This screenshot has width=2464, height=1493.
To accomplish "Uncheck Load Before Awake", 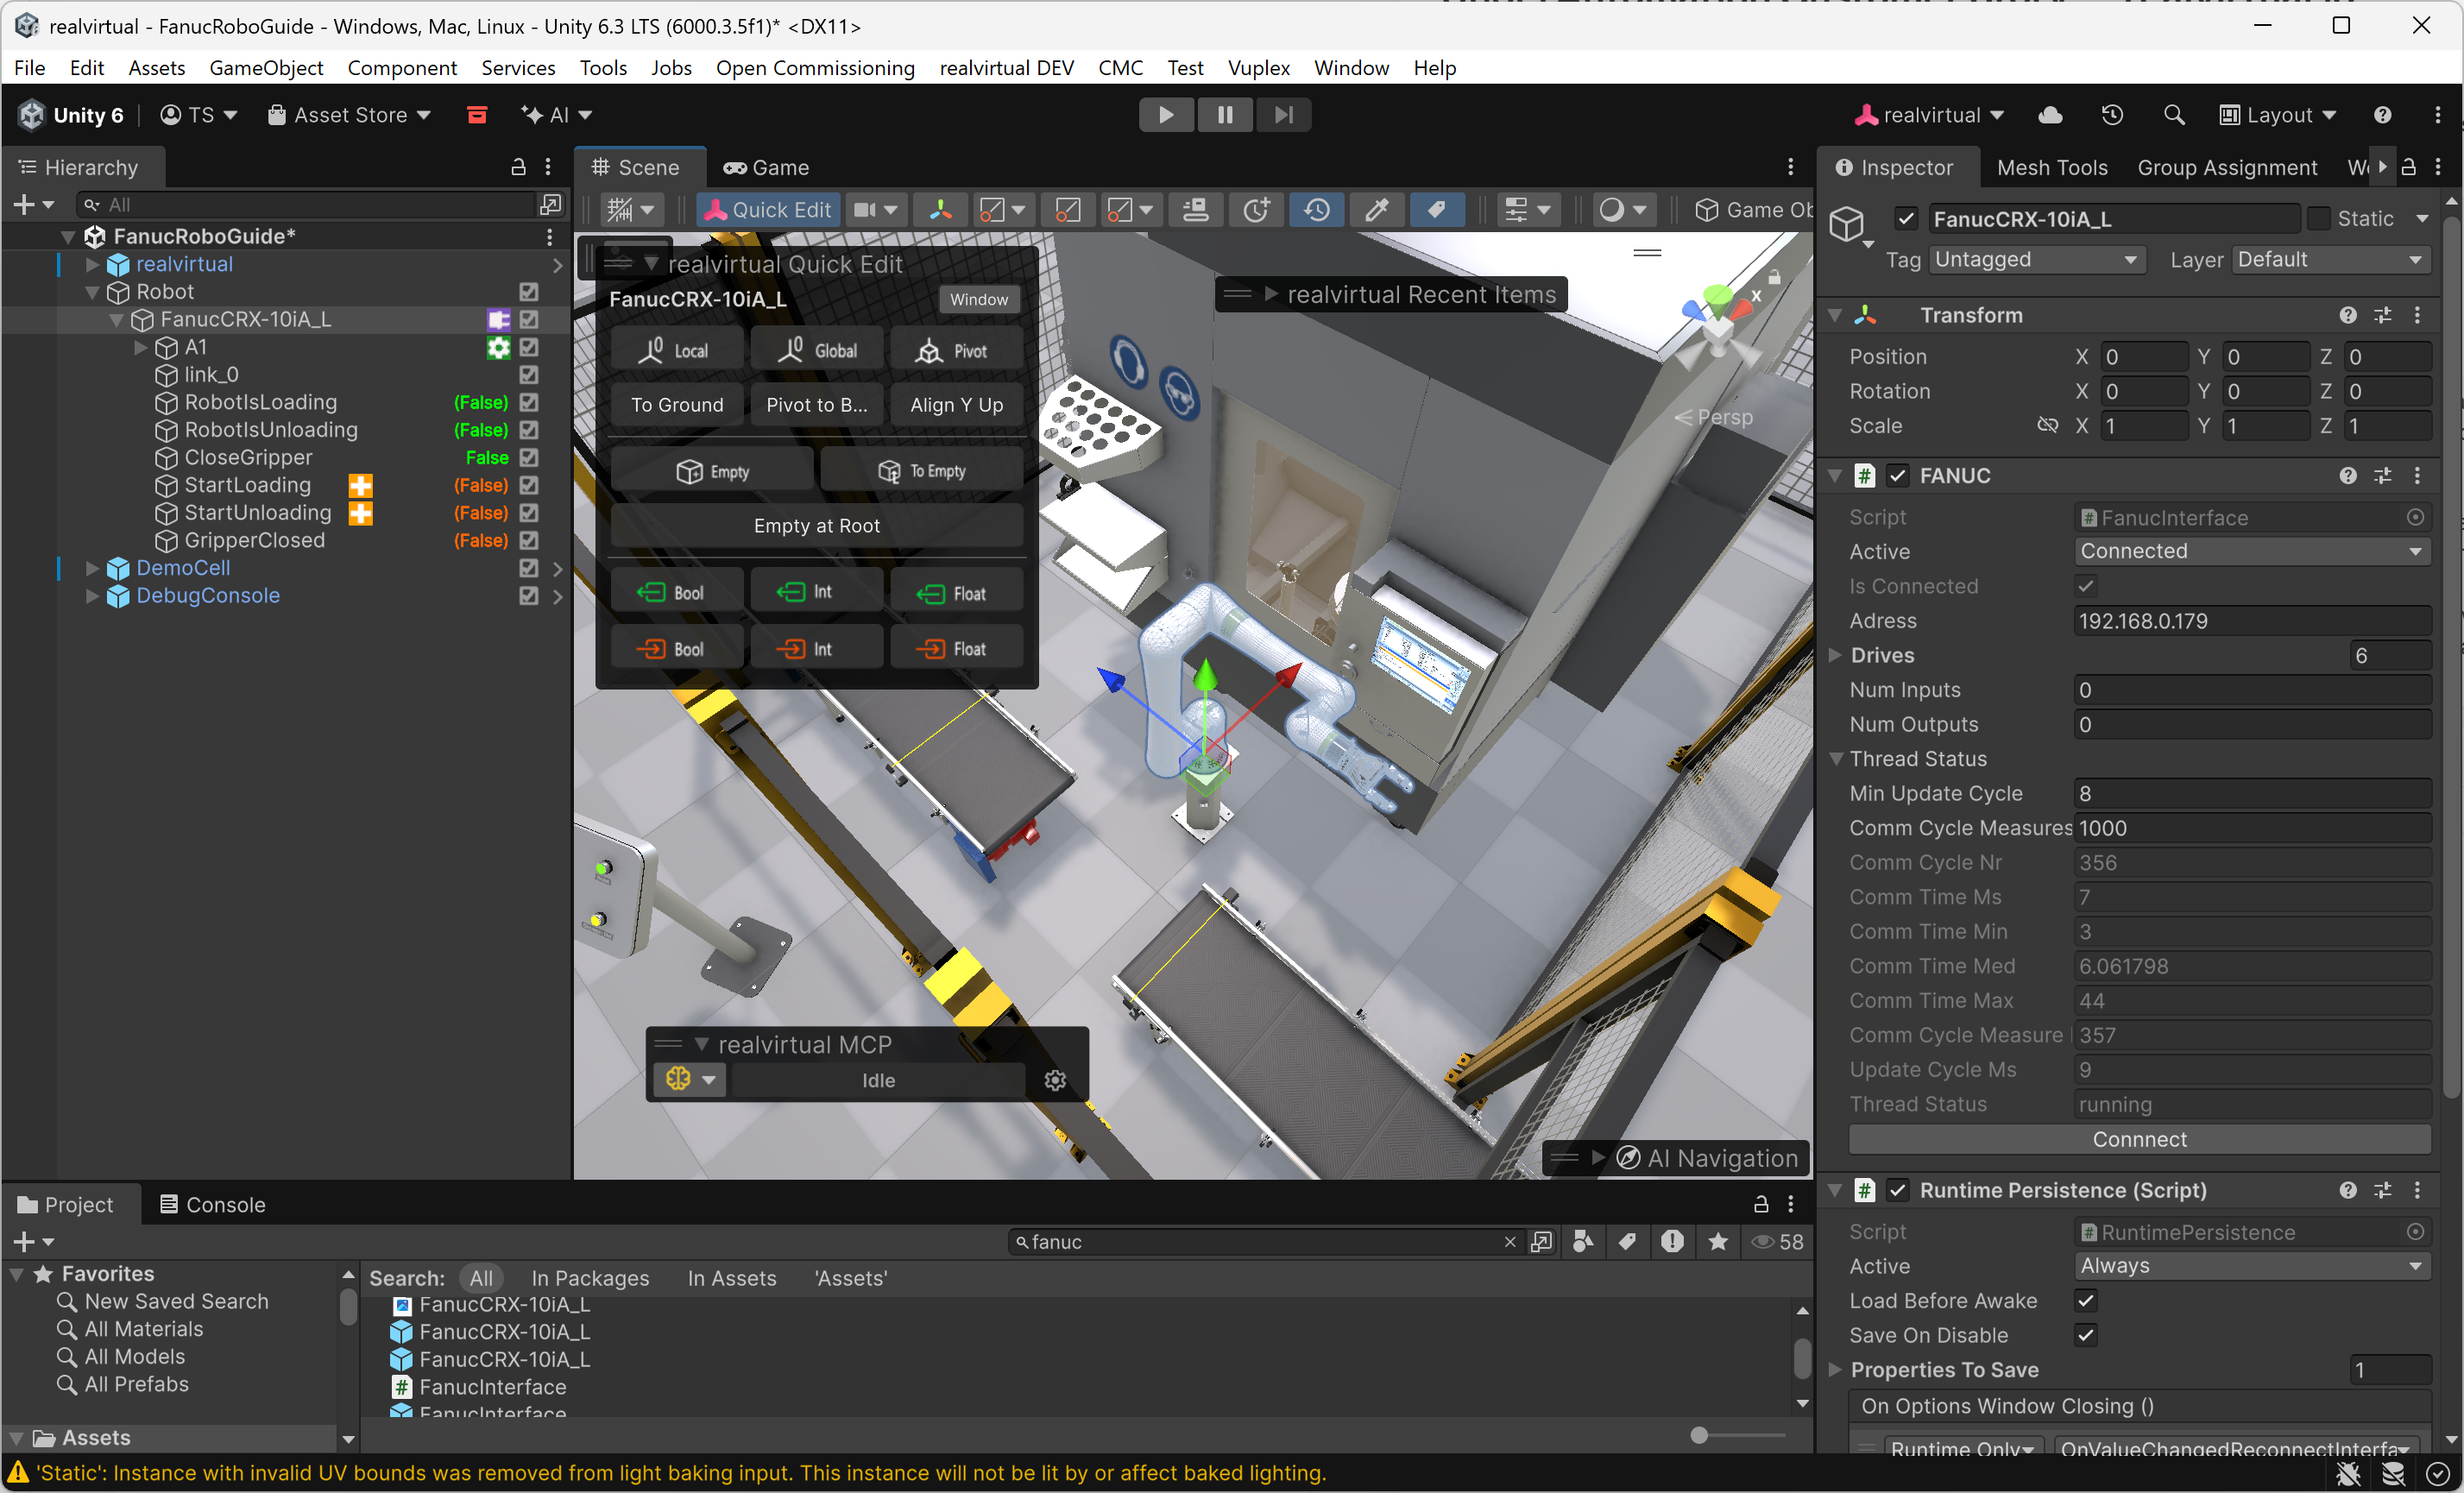I will tap(2085, 1300).
